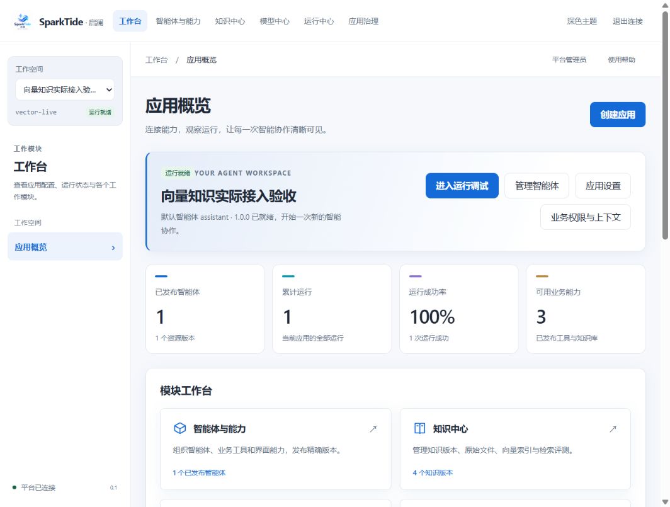Click the 智能体与能力 card title
This screenshot has width=670, height=507.
(219, 429)
